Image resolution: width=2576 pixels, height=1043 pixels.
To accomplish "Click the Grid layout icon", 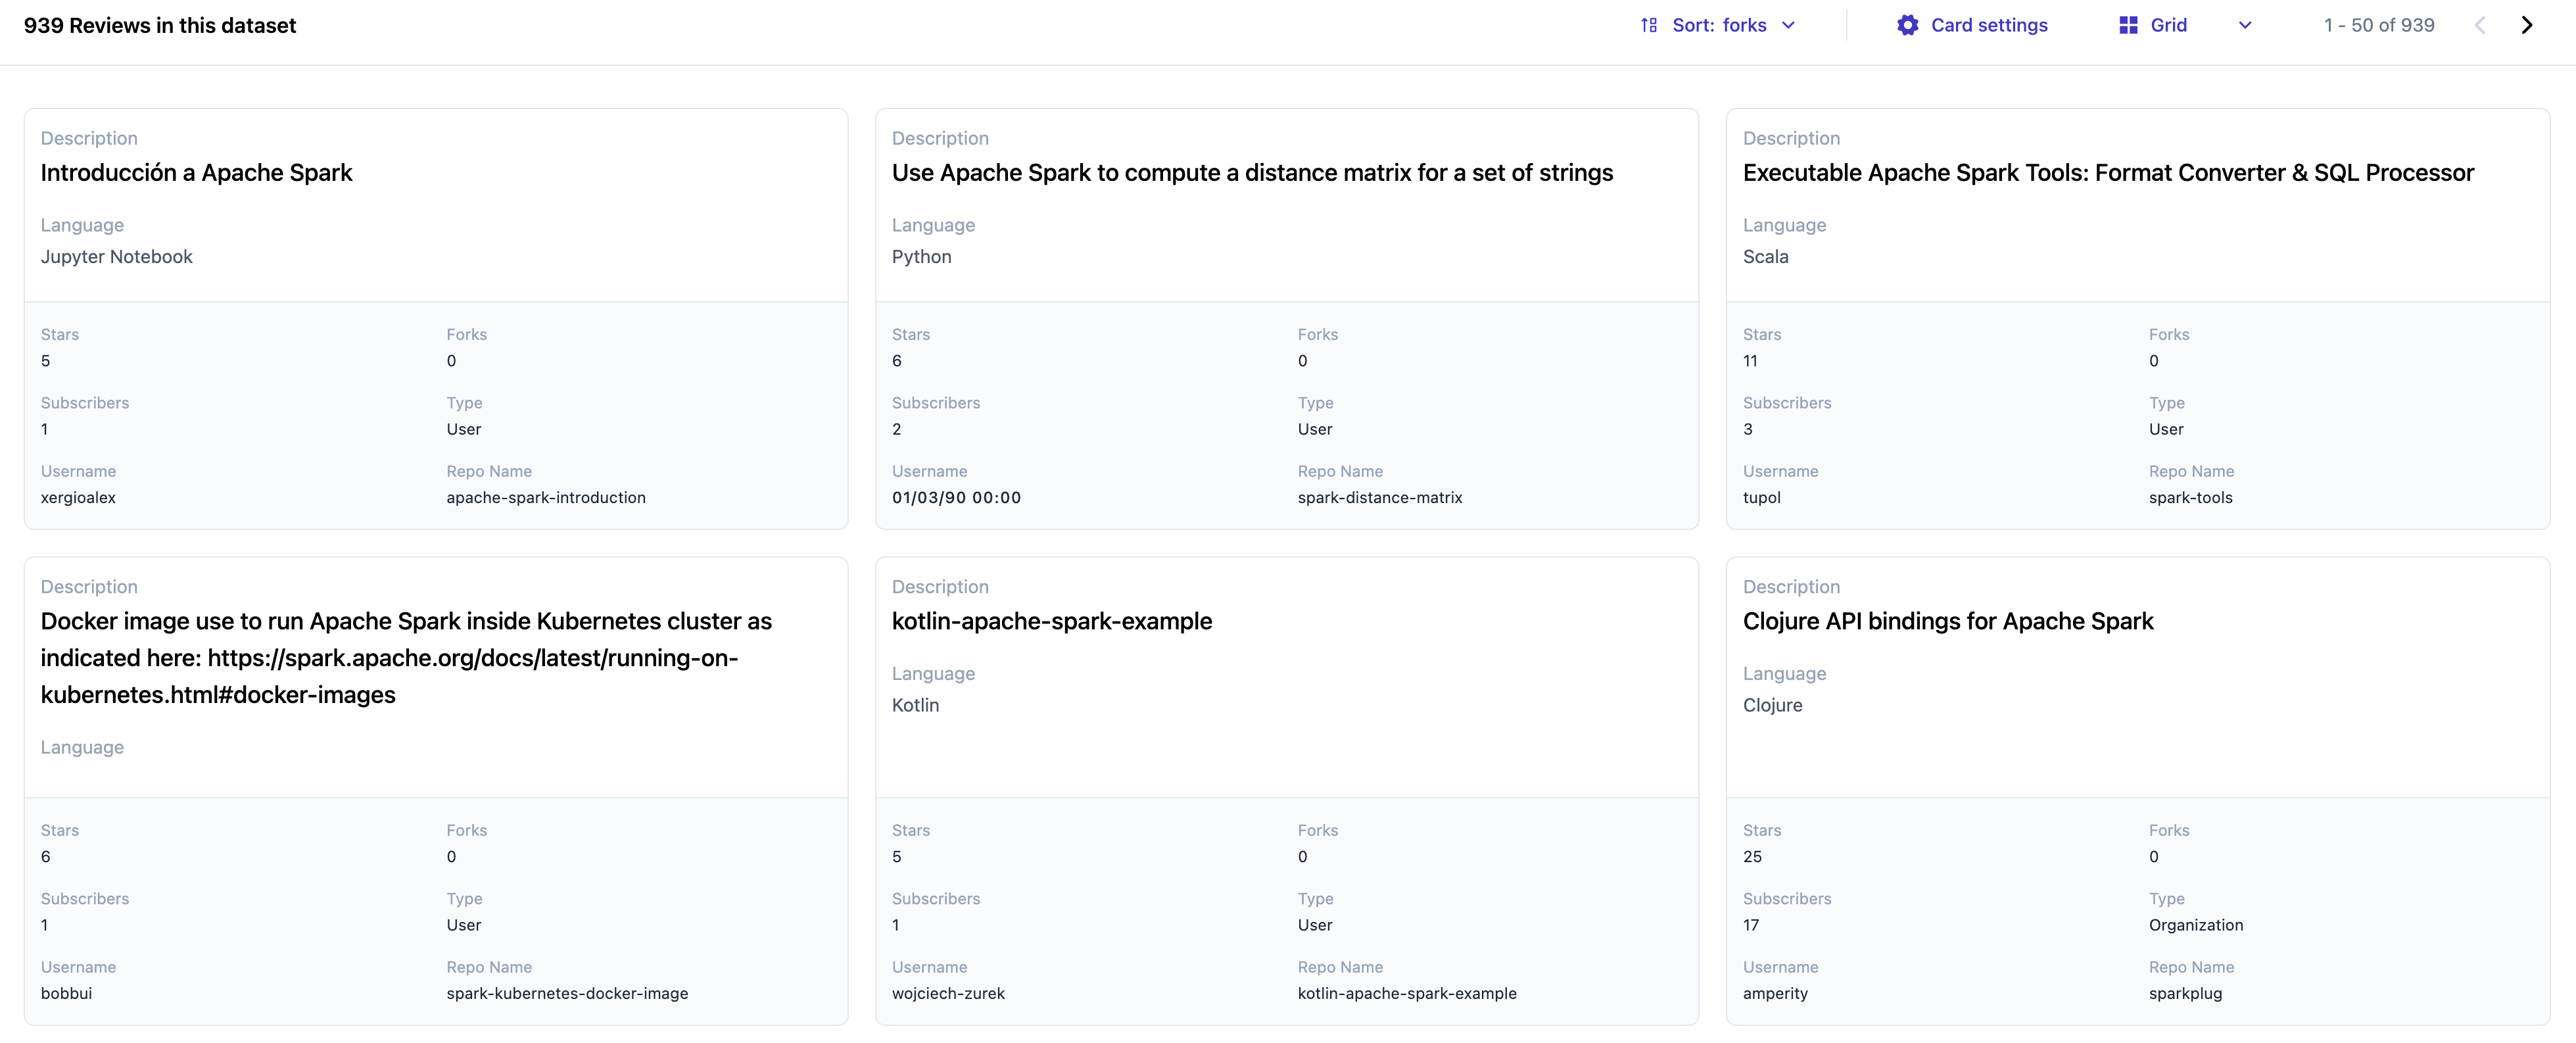I will pos(2128,25).
